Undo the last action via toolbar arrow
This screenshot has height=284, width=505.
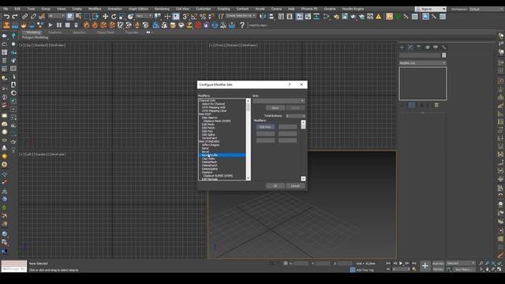point(6,16)
